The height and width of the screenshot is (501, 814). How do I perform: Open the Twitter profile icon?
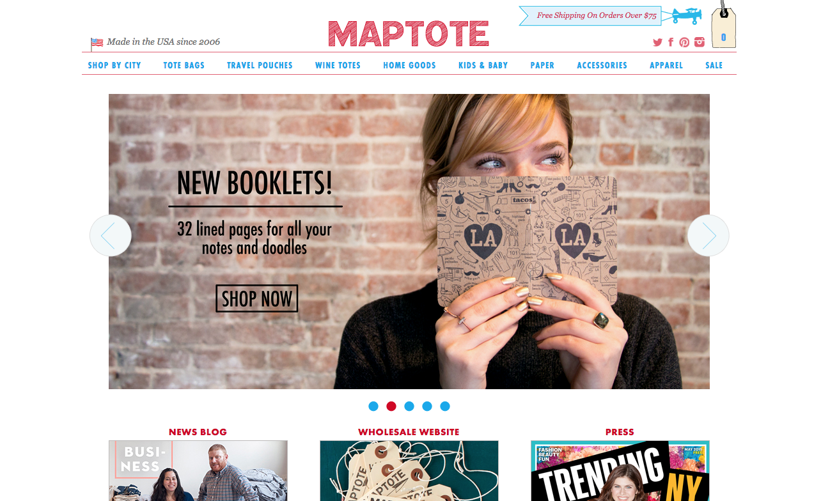(657, 42)
